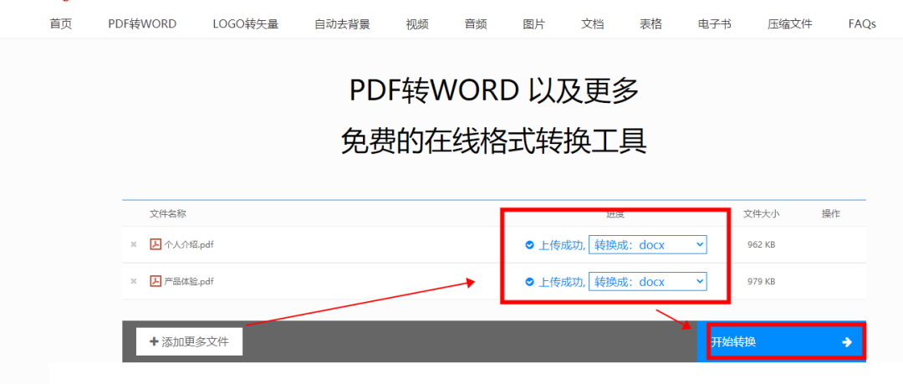Viewport: 903px width, 384px height.
Task: Open the 视频 menu
Action: 417,24
